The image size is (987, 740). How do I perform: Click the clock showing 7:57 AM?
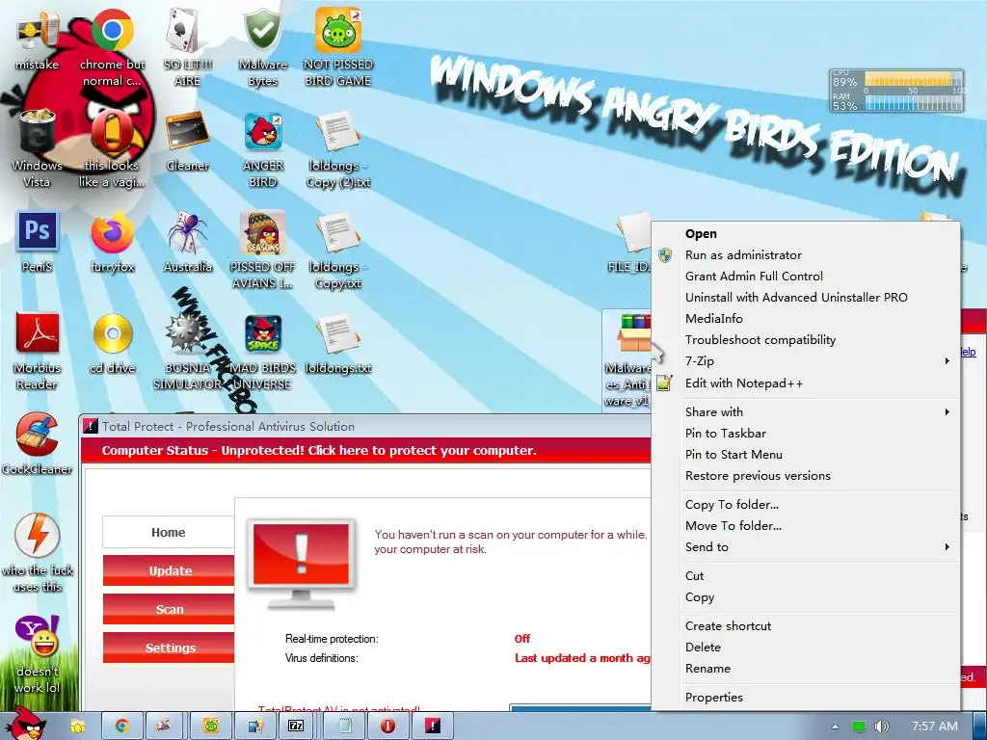pos(935,727)
